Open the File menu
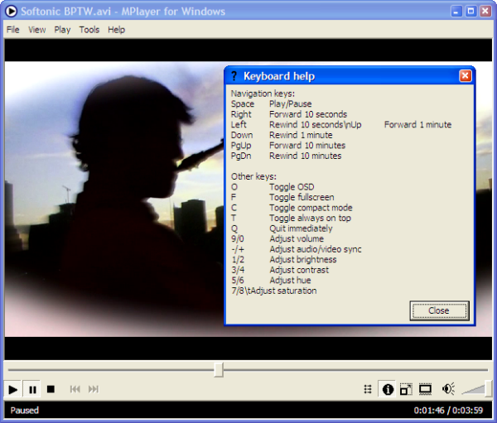The image size is (497, 423). pyautogui.click(x=12, y=30)
